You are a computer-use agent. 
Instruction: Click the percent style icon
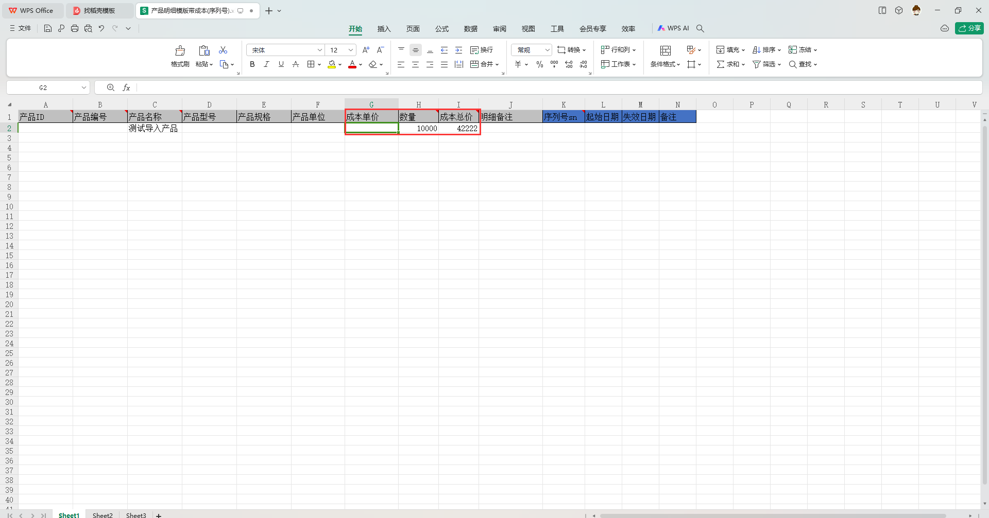[539, 64]
